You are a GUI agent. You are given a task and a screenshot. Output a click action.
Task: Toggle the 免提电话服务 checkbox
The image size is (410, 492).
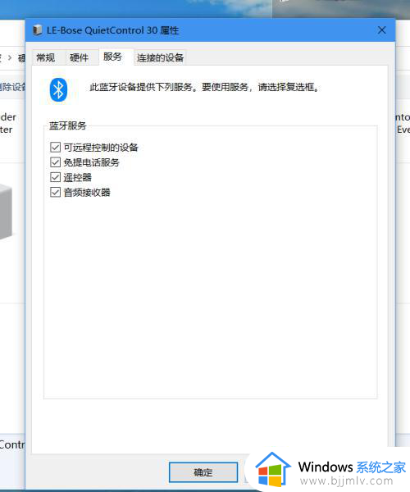[55, 162]
